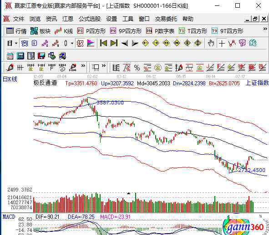
Task: Restore the inner chart window
Action: pyautogui.click(x=255, y=19)
